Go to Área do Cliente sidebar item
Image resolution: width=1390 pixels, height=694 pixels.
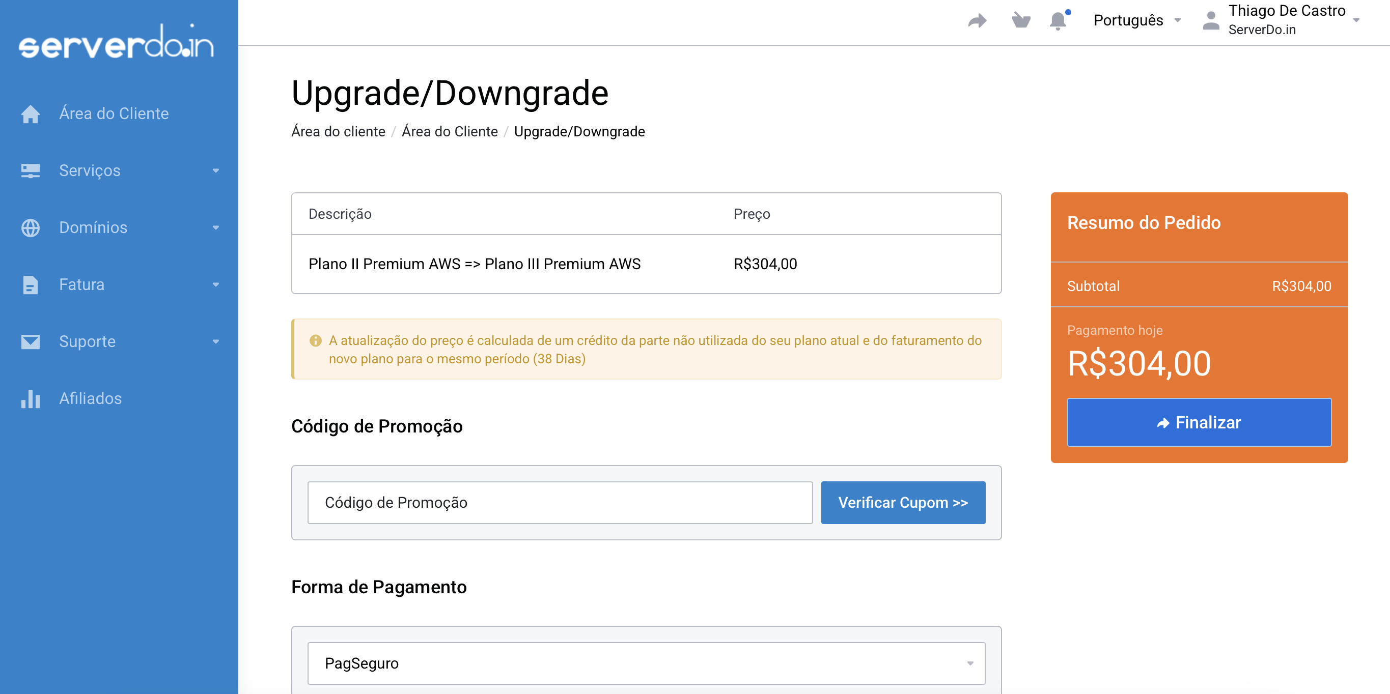(x=114, y=114)
